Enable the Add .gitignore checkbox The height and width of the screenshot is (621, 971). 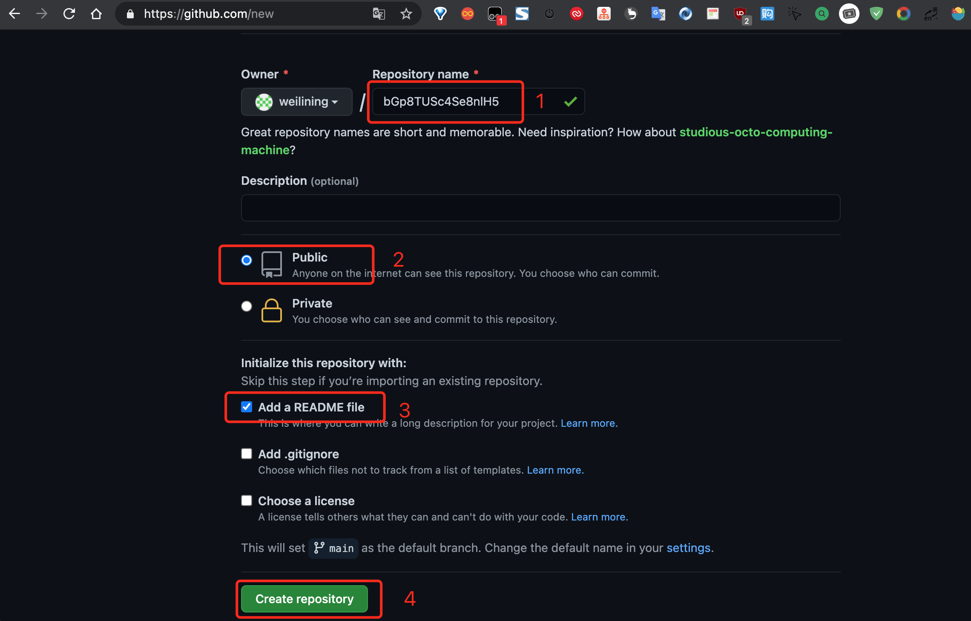pos(247,454)
